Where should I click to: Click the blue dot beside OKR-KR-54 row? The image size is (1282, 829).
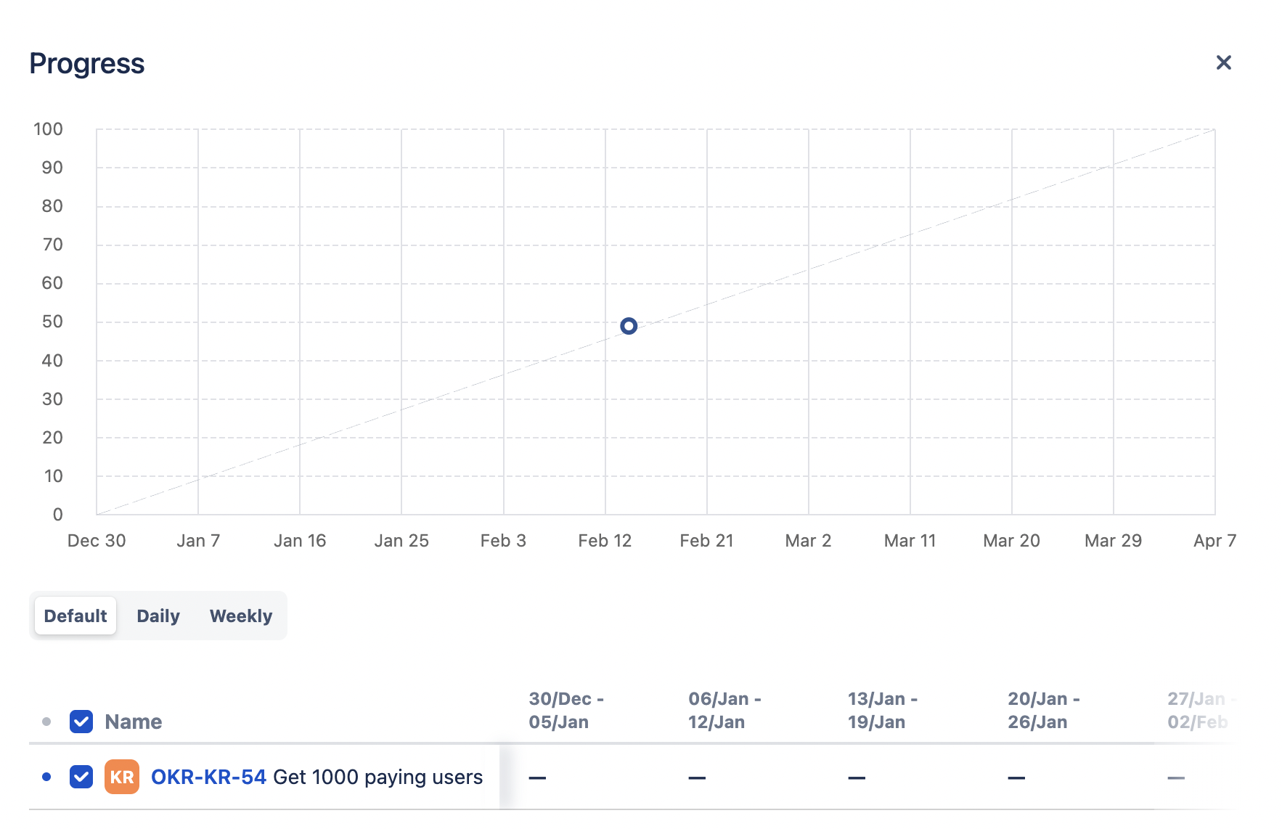(x=46, y=777)
